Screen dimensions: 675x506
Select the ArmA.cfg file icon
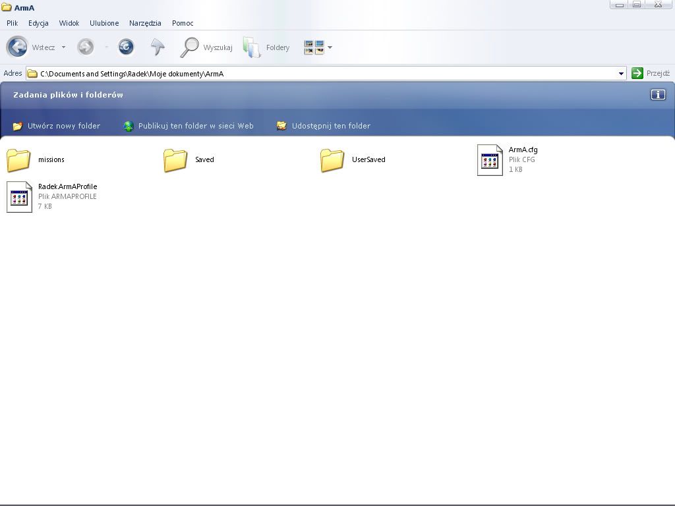coord(490,160)
